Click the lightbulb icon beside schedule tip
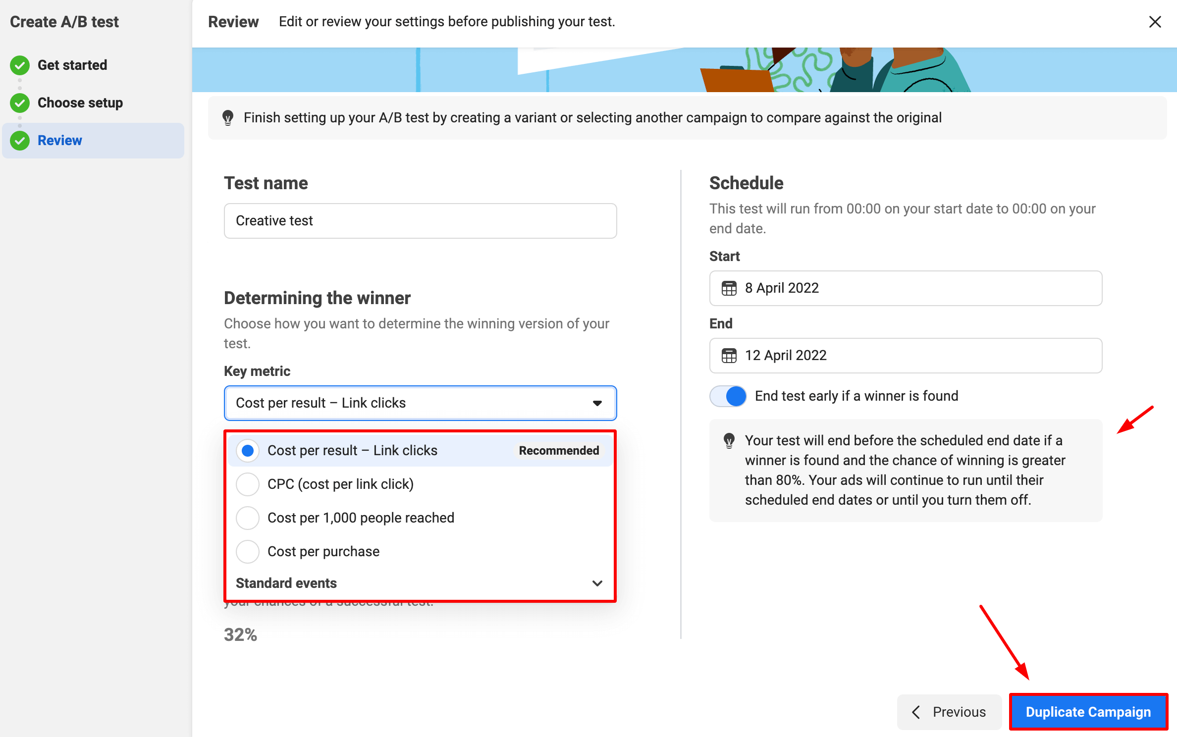This screenshot has height=737, width=1177. pyautogui.click(x=729, y=440)
